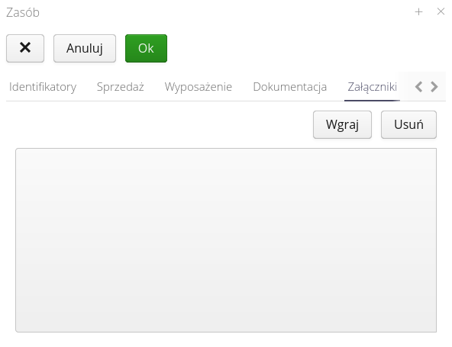
Task: Close the Zasób panel with the X icon
Action: 441,11
